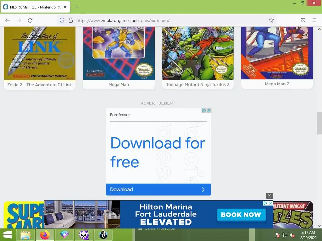Close the Porofessor advertisement
Screen dimensions: 322x241
[x=209, y=110]
